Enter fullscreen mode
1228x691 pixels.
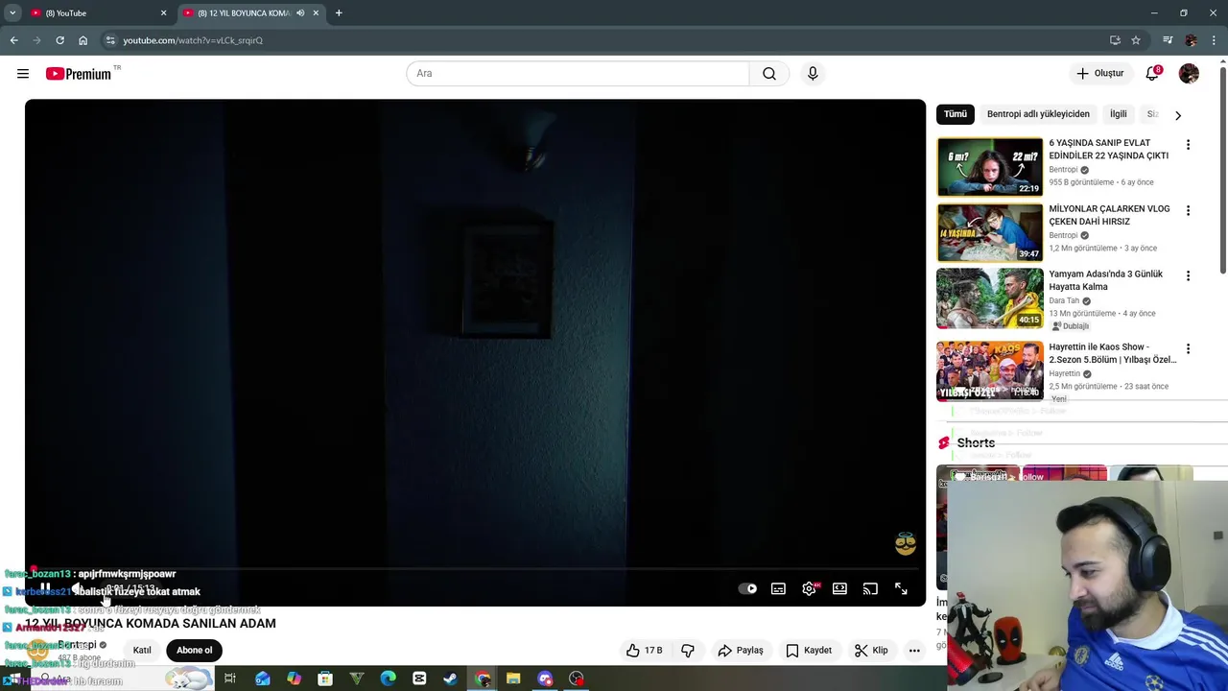901,589
